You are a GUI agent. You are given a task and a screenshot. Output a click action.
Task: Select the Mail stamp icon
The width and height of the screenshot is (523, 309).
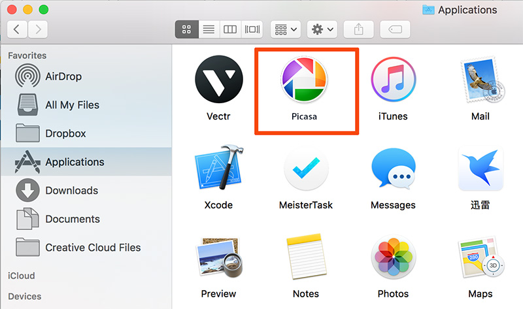(482, 79)
